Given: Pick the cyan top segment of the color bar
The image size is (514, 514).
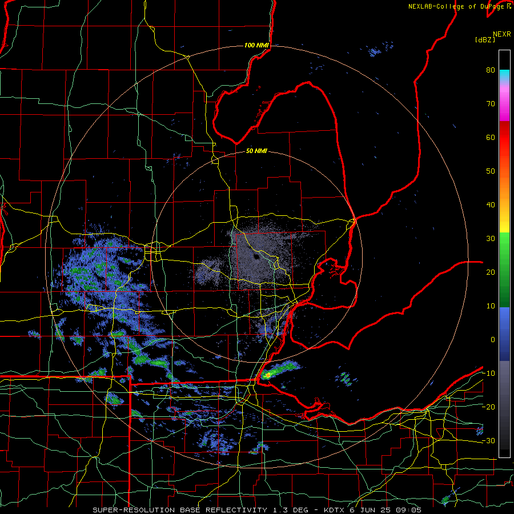Looking at the screenshot, I should [x=504, y=75].
